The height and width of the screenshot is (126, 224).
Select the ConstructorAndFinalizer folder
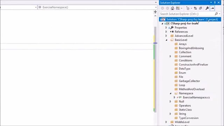click(194, 64)
